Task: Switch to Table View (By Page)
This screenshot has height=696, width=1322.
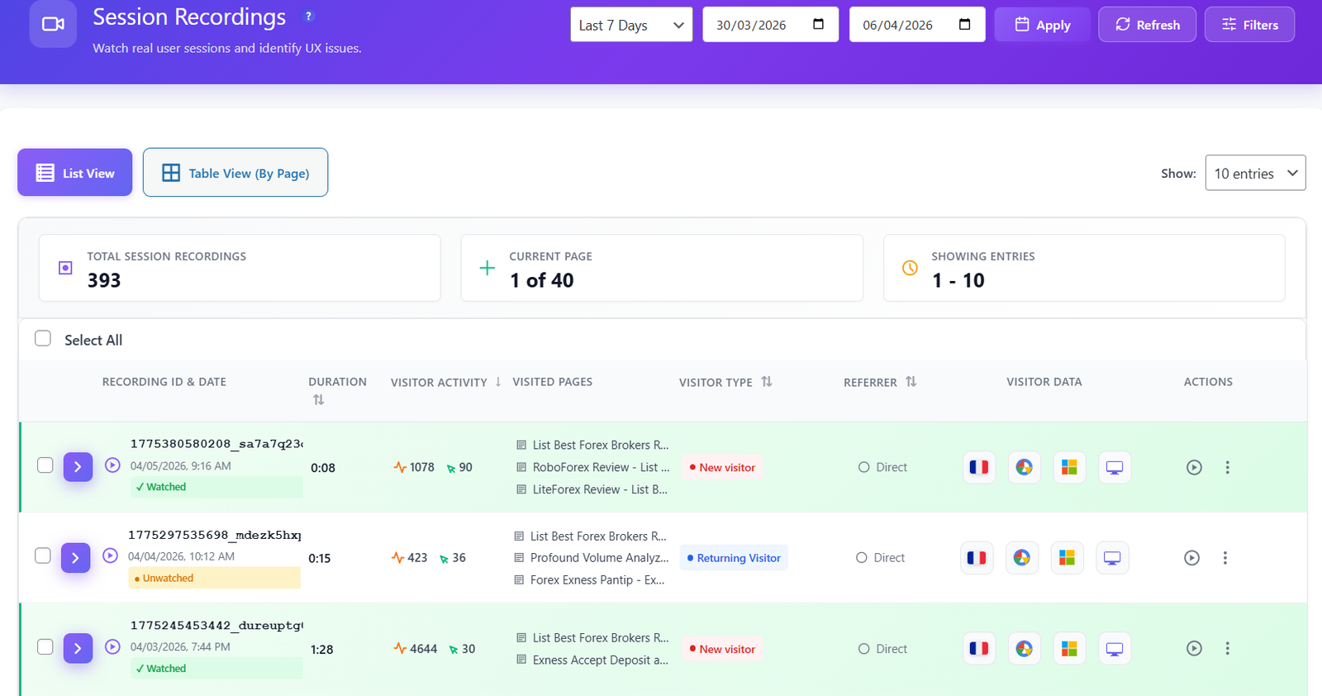Action: (235, 173)
